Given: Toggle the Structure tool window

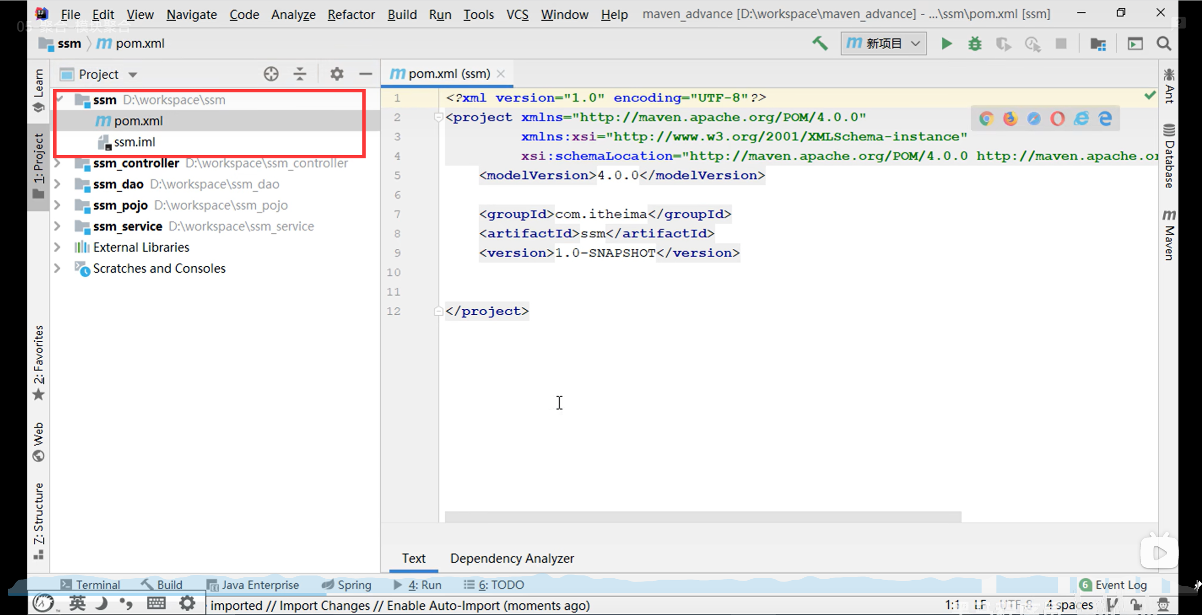Looking at the screenshot, I should point(38,520).
